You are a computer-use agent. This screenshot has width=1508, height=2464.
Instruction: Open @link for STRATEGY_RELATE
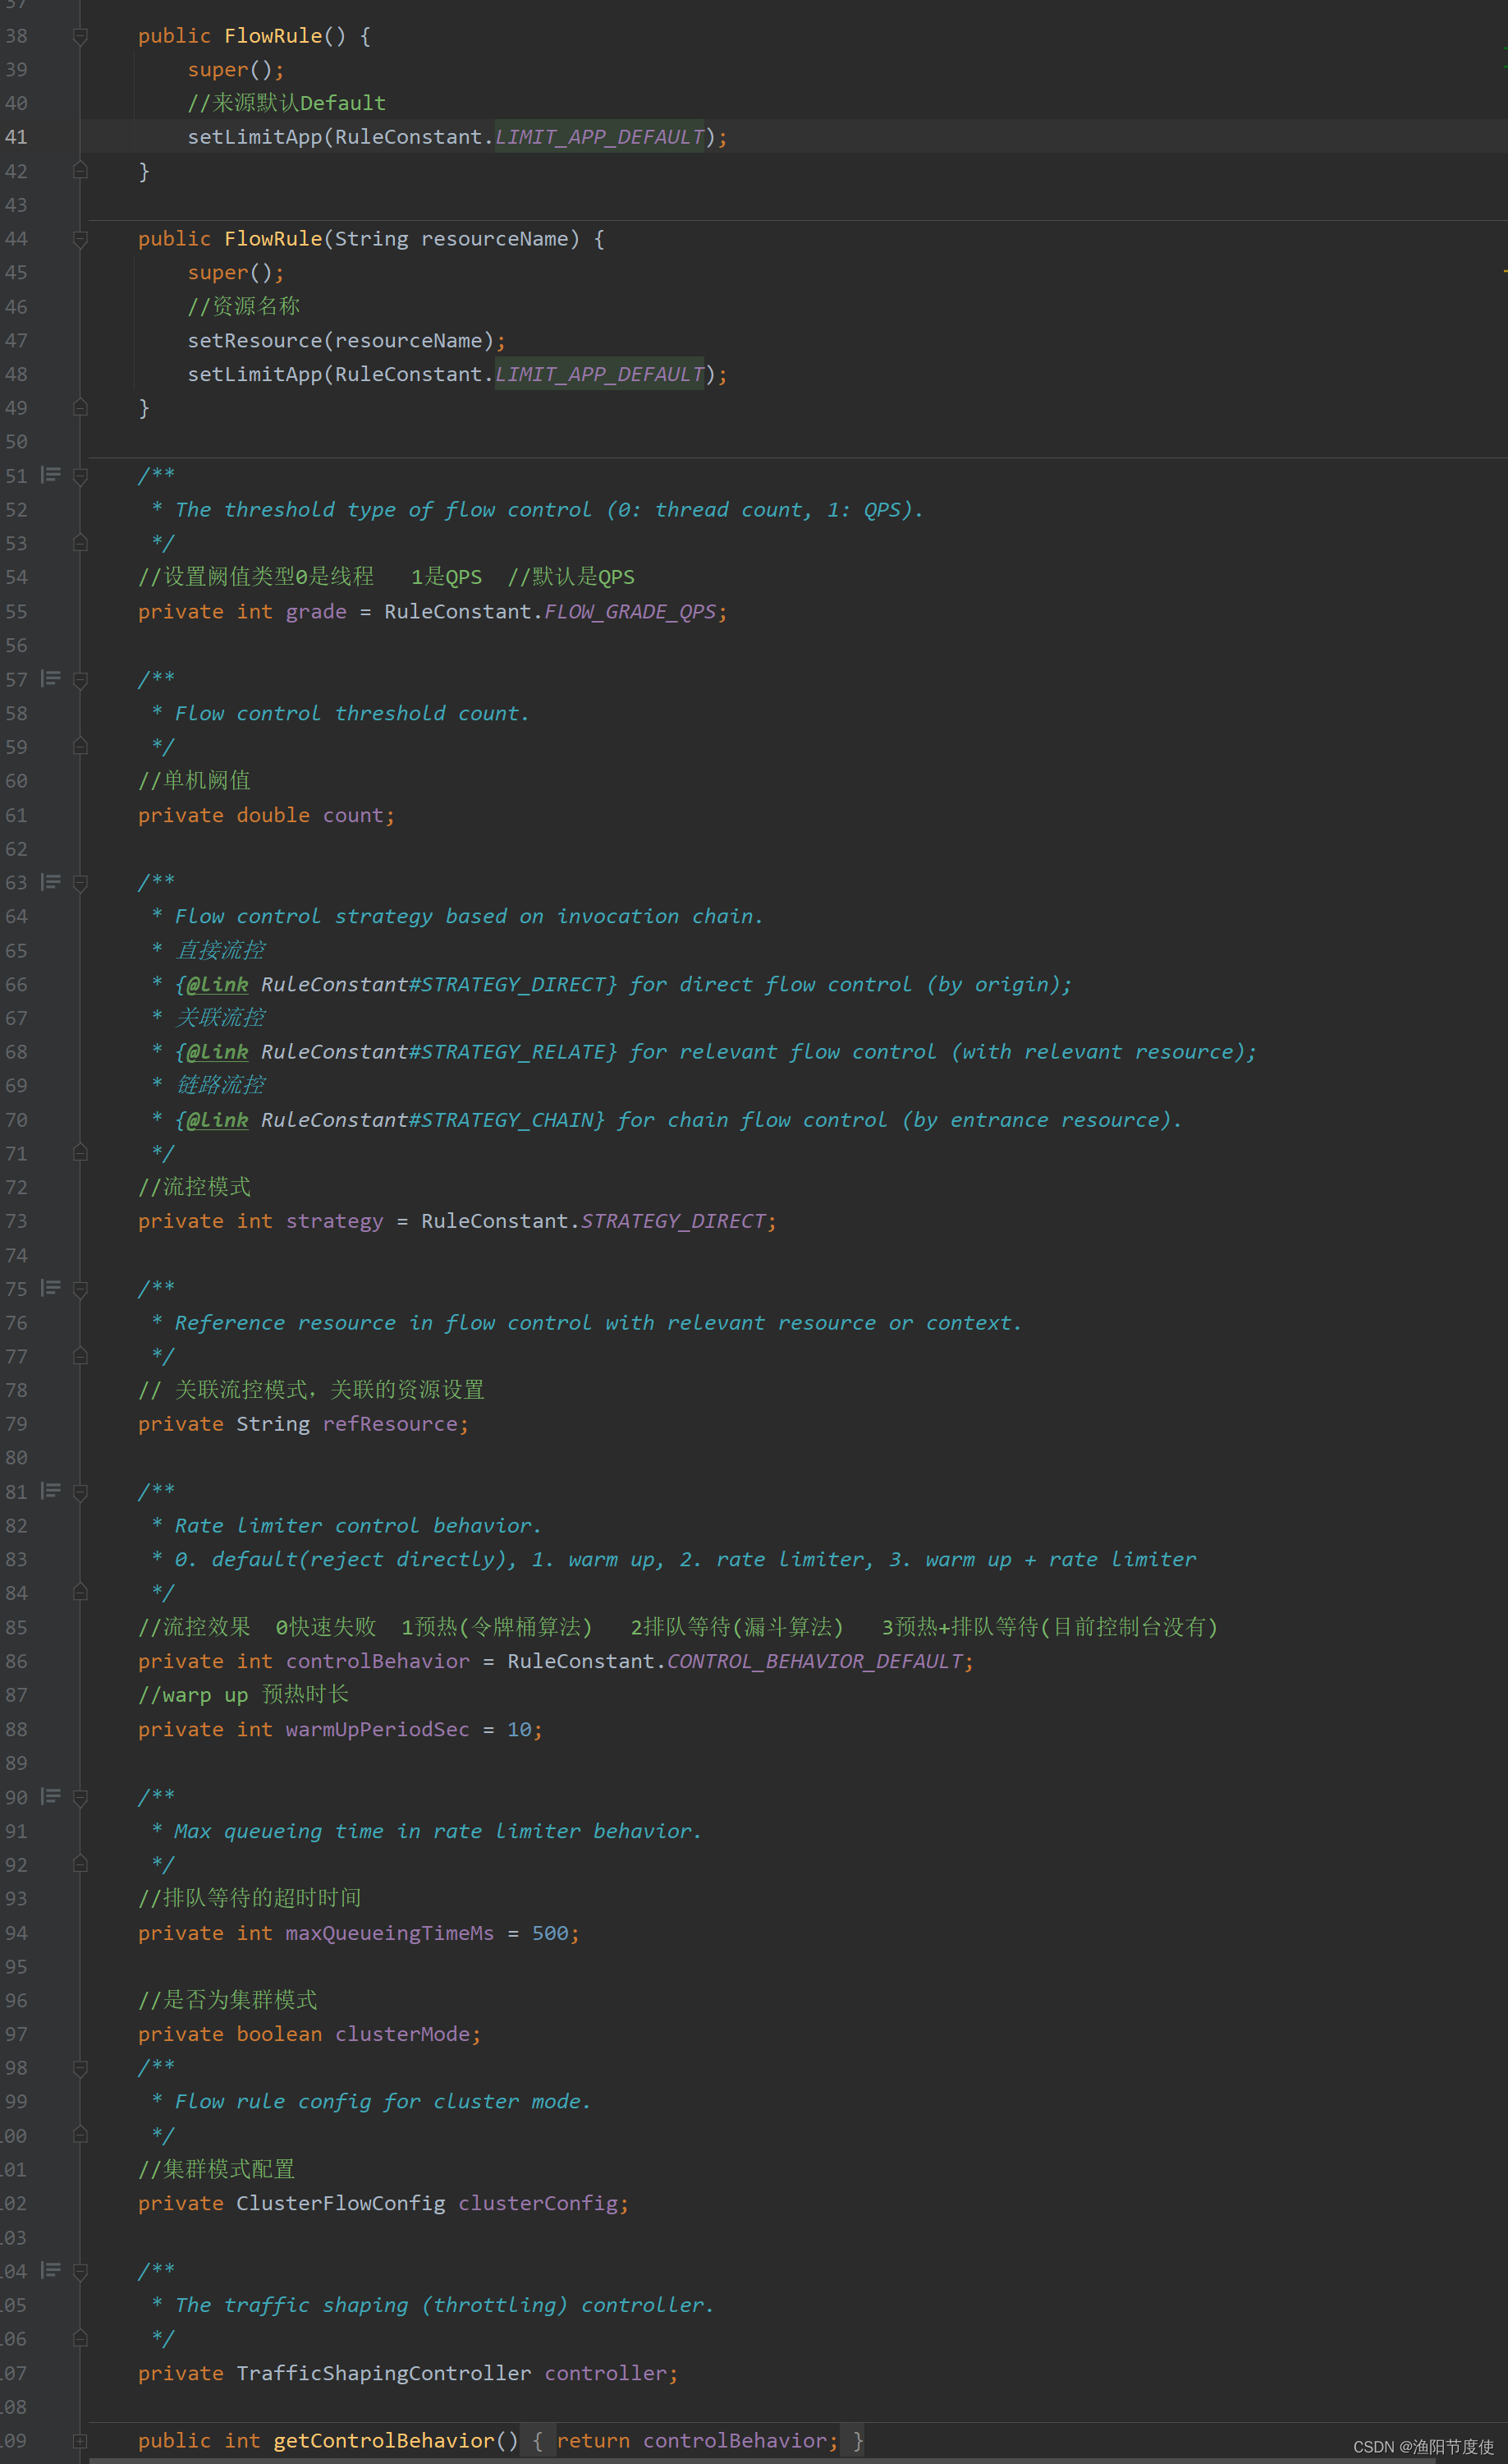click(217, 1052)
